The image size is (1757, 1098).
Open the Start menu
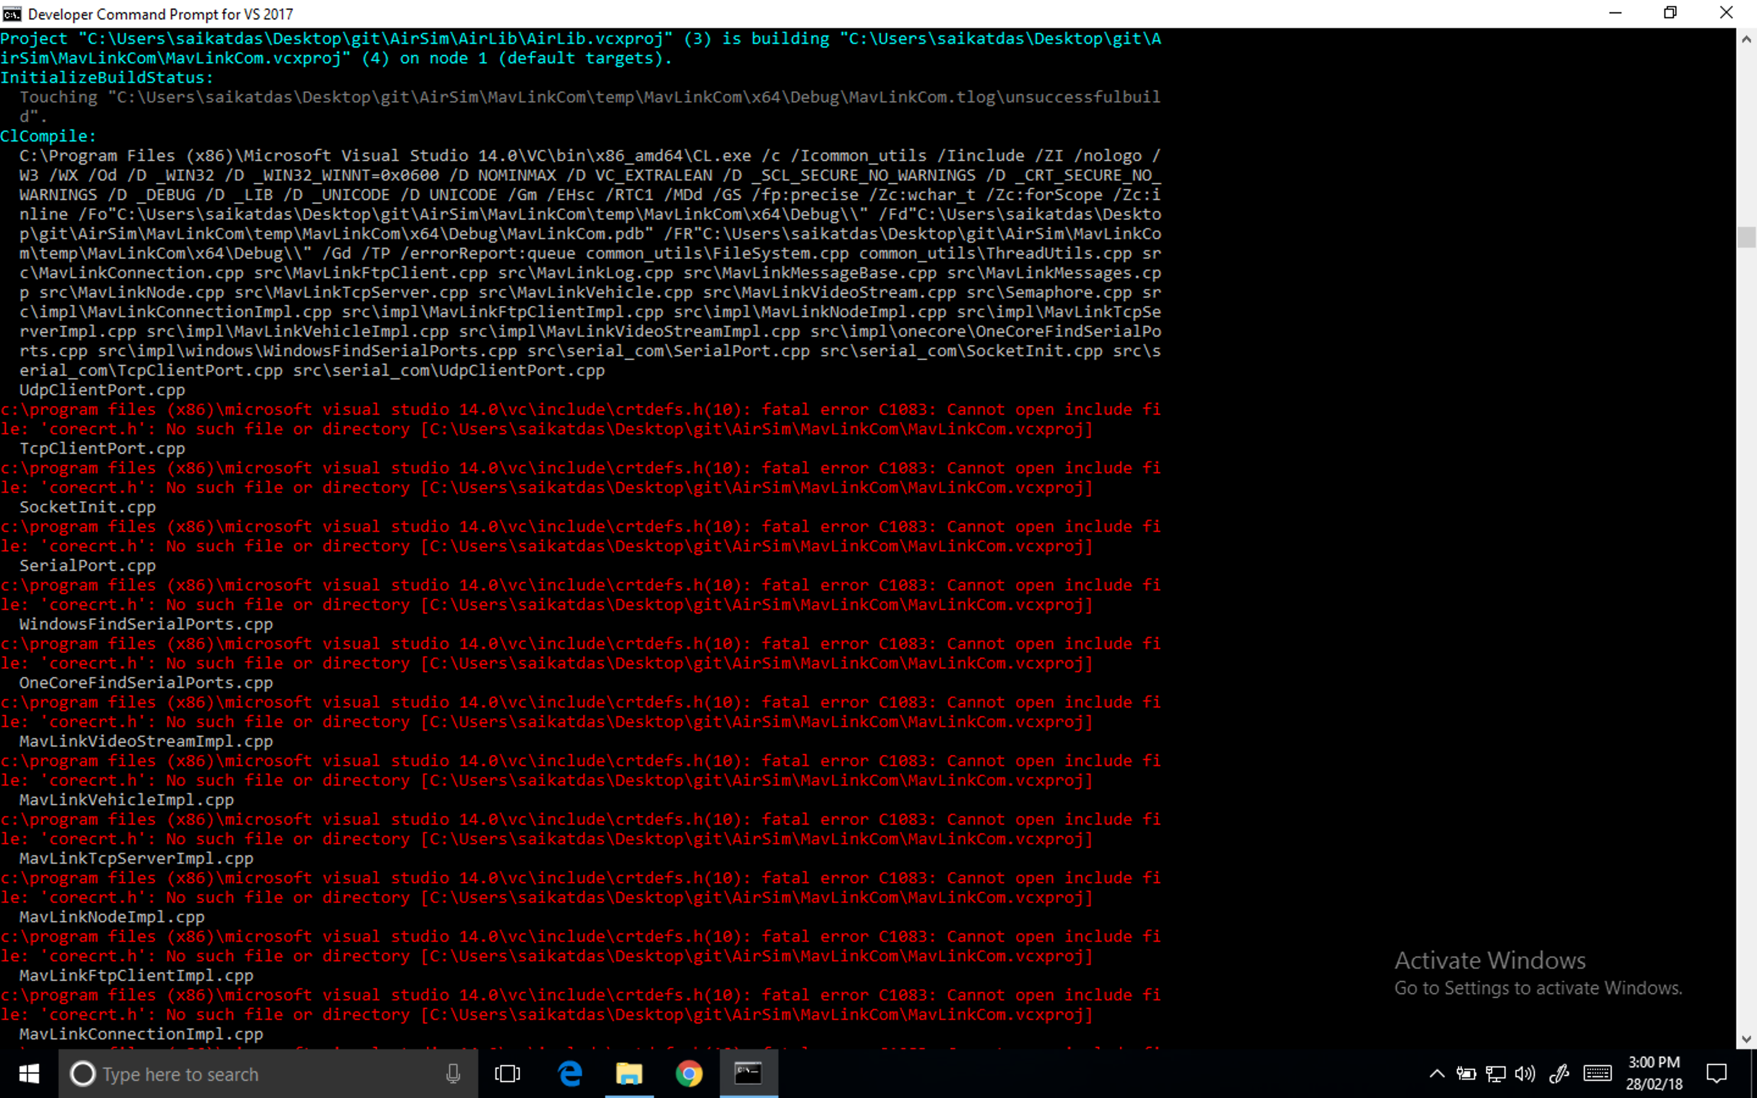29,1074
